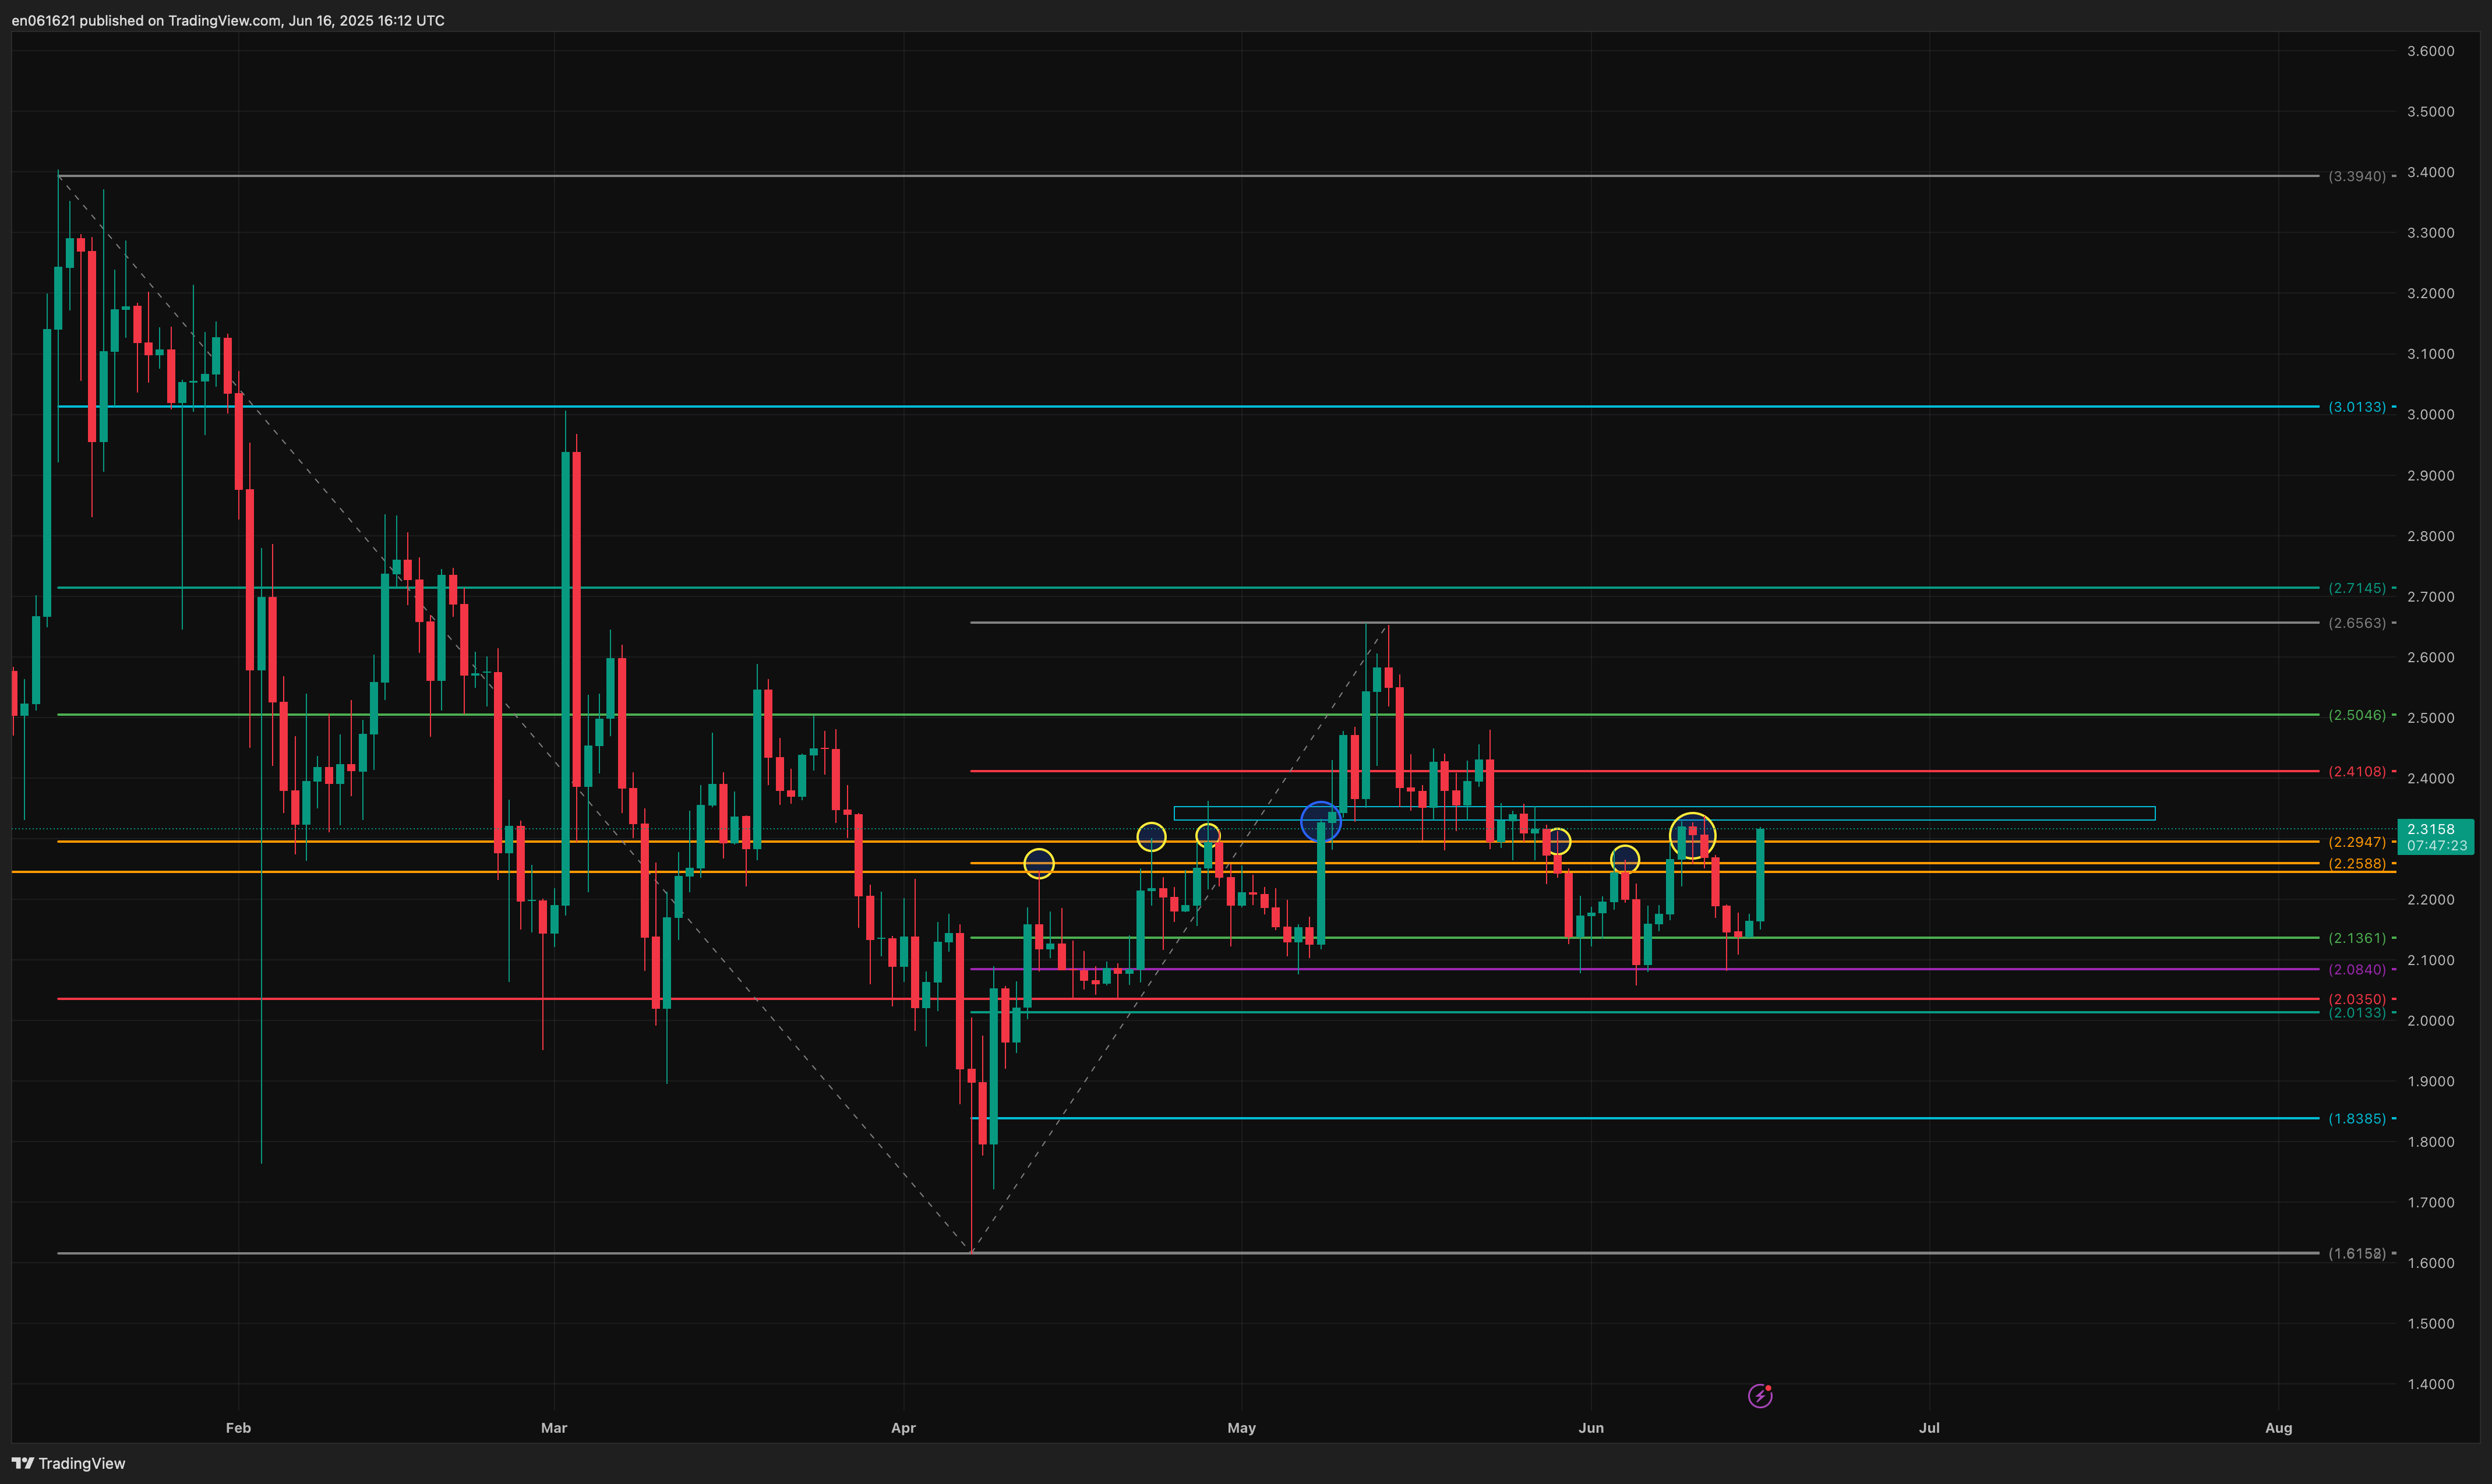
Task: Click the Feb date axis label
Action: point(238,1428)
